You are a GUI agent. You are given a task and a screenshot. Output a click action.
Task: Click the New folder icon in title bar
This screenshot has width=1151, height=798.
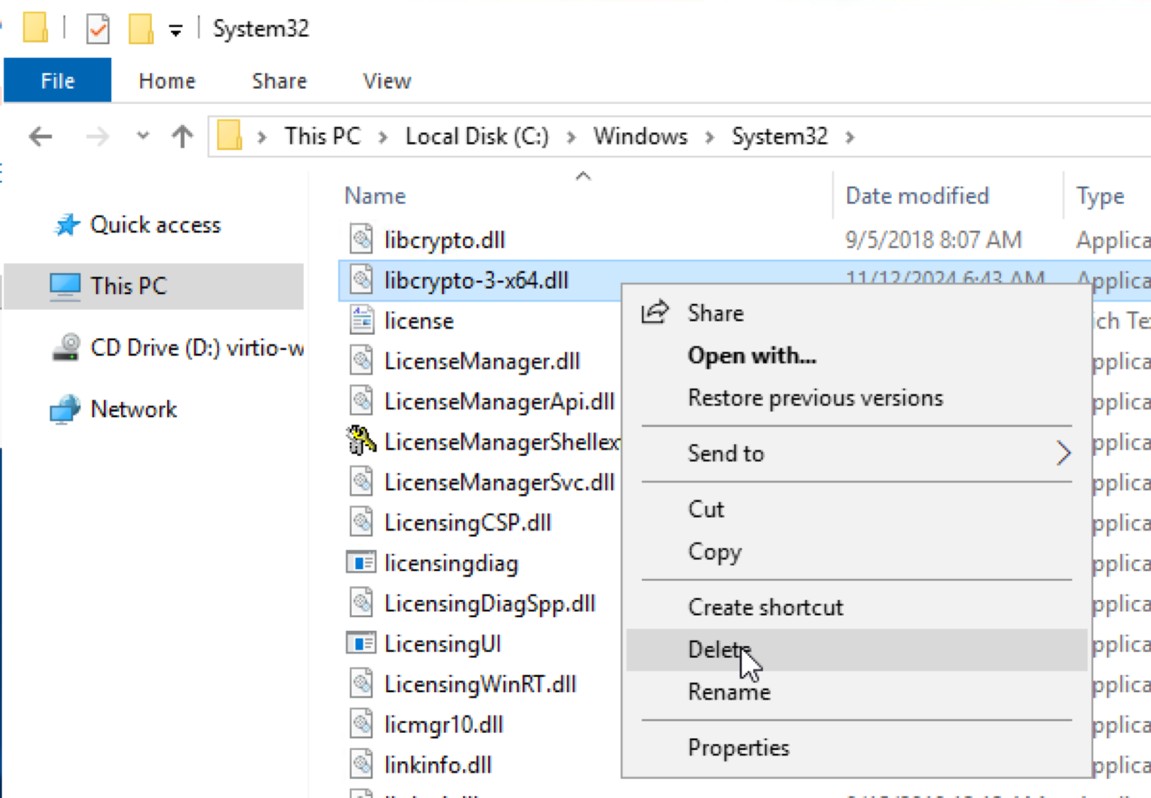pos(141,29)
